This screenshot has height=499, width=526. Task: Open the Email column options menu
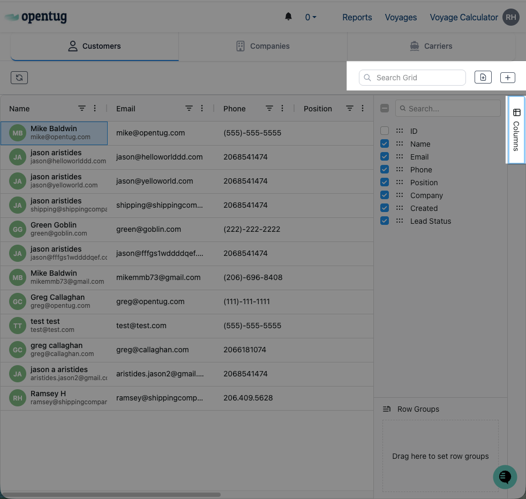(x=202, y=108)
